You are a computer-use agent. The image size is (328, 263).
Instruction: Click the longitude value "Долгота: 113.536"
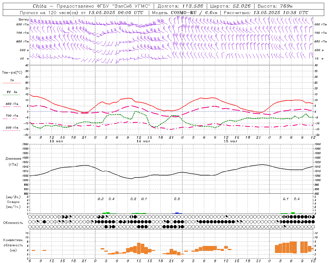click(180, 6)
